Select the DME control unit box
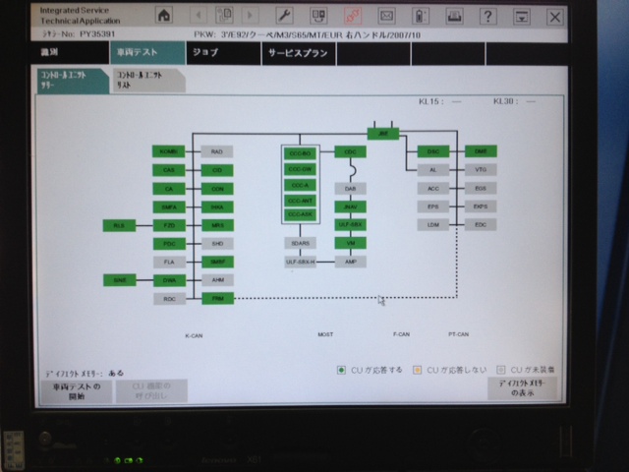Screen dimensions: 629x472 [x=481, y=151]
